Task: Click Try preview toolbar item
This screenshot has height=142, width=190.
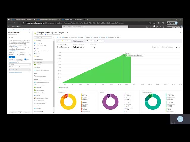Action: 110,38
